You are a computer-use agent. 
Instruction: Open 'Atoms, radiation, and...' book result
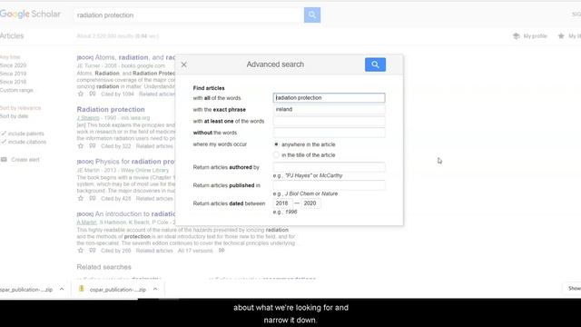point(135,57)
